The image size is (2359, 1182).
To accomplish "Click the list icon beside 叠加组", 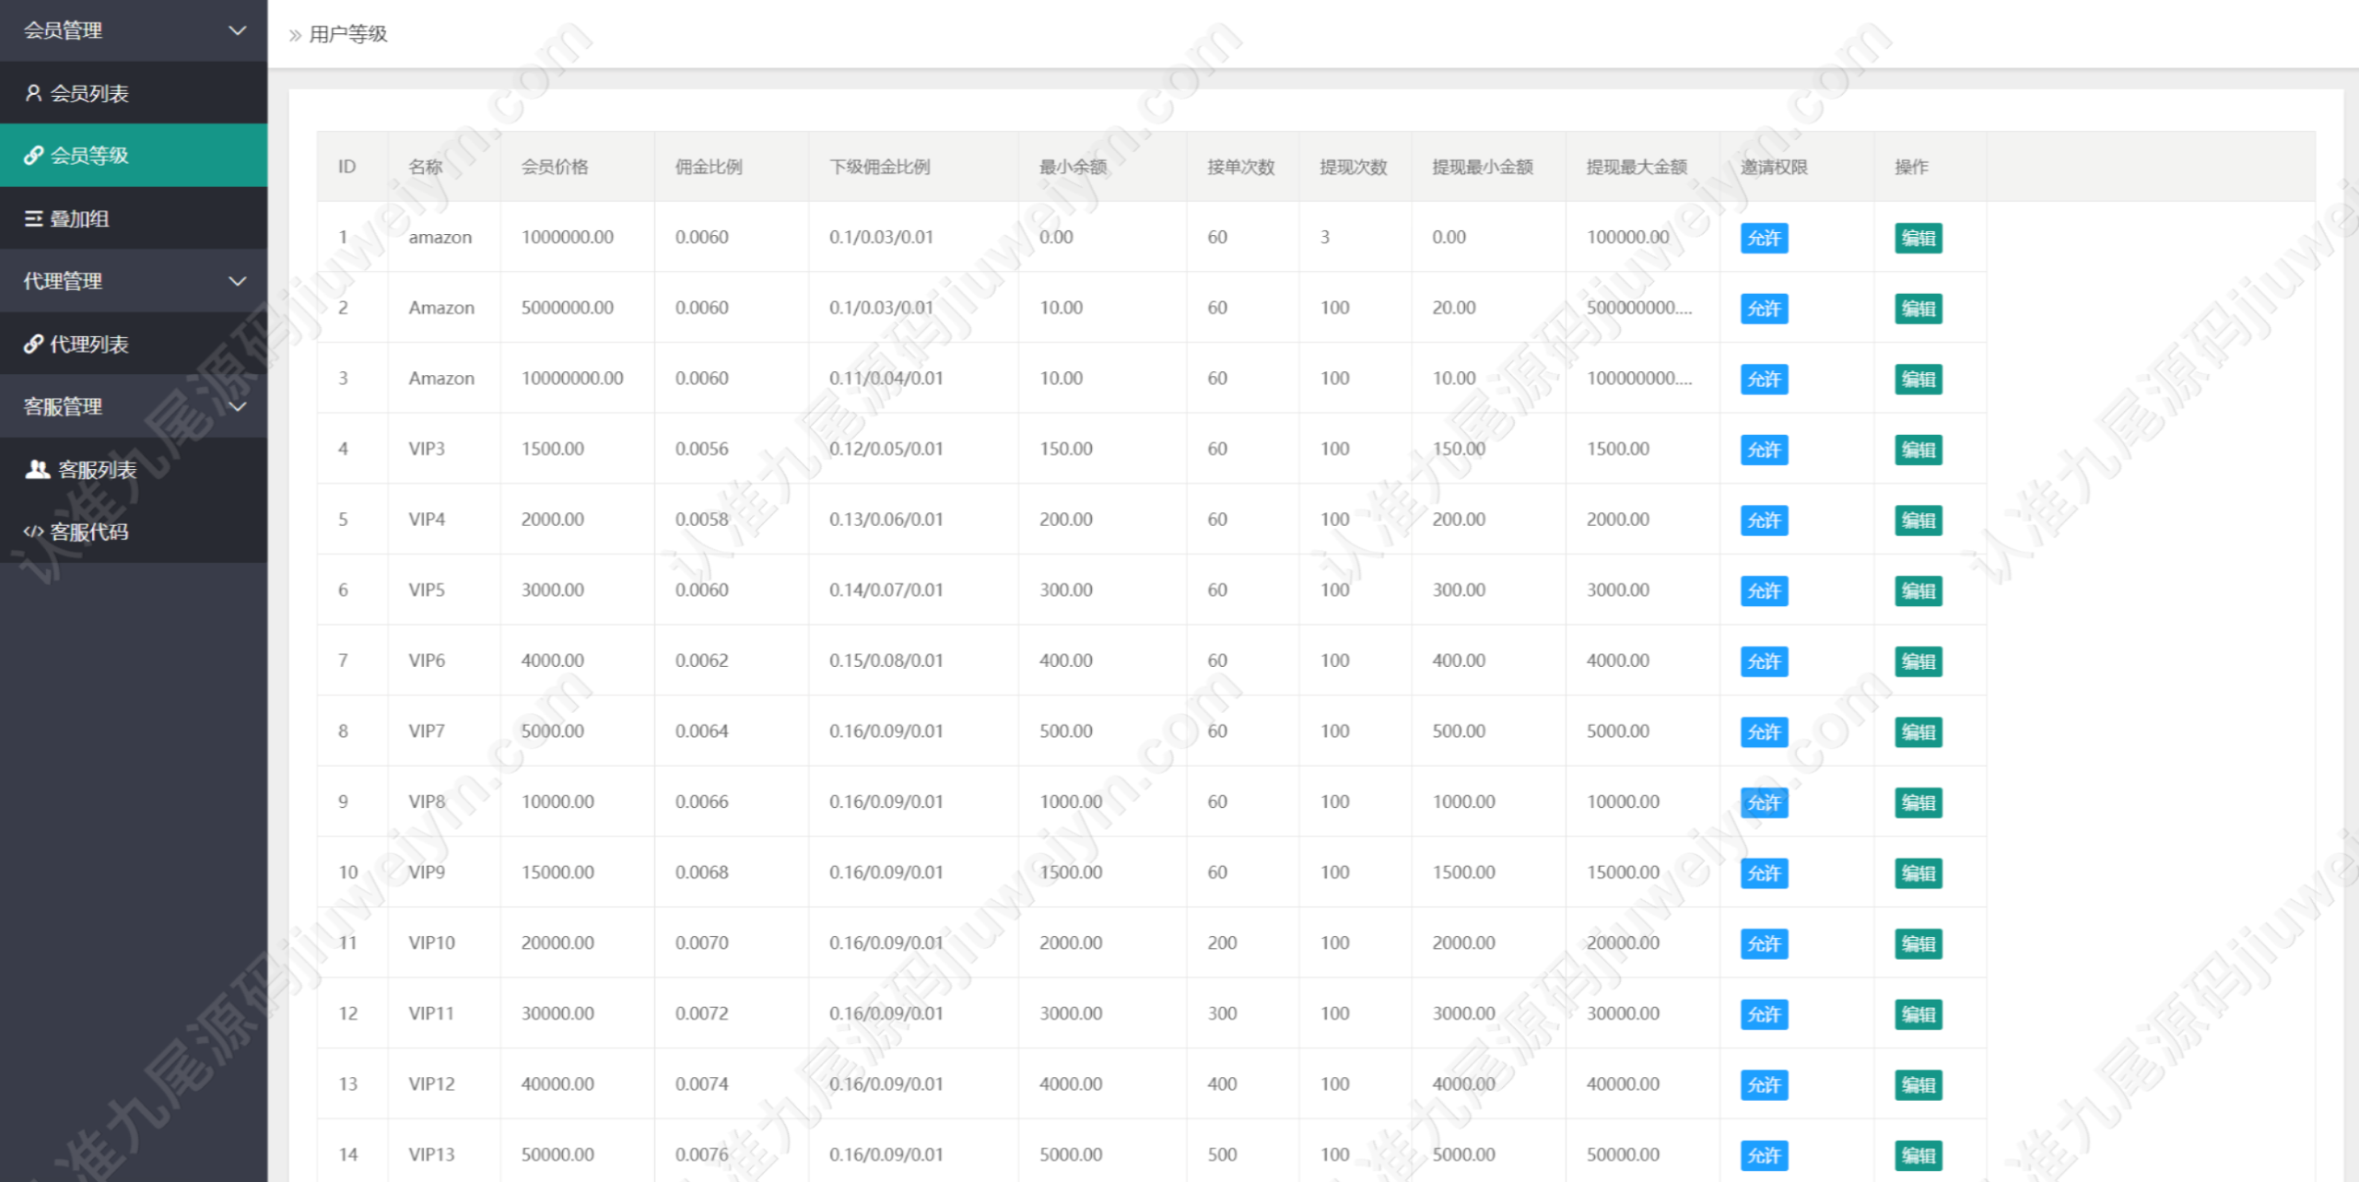I will [33, 218].
